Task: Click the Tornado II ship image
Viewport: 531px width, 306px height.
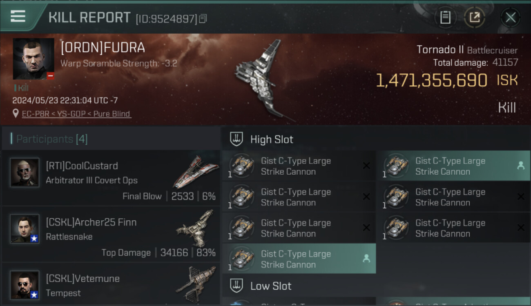Action: [x=261, y=80]
